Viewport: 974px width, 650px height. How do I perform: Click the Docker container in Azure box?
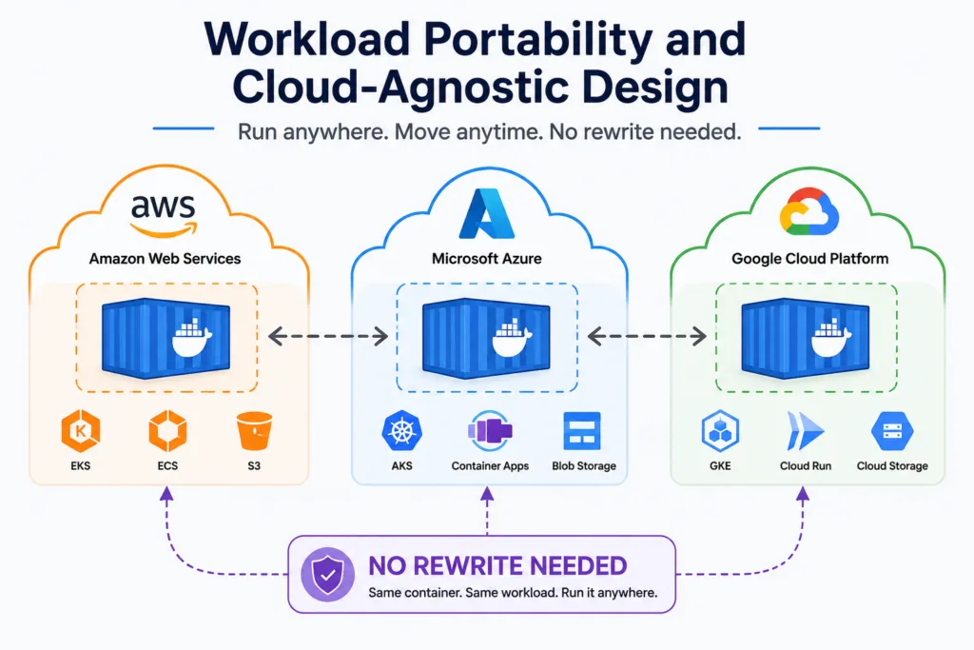(486, 338)
